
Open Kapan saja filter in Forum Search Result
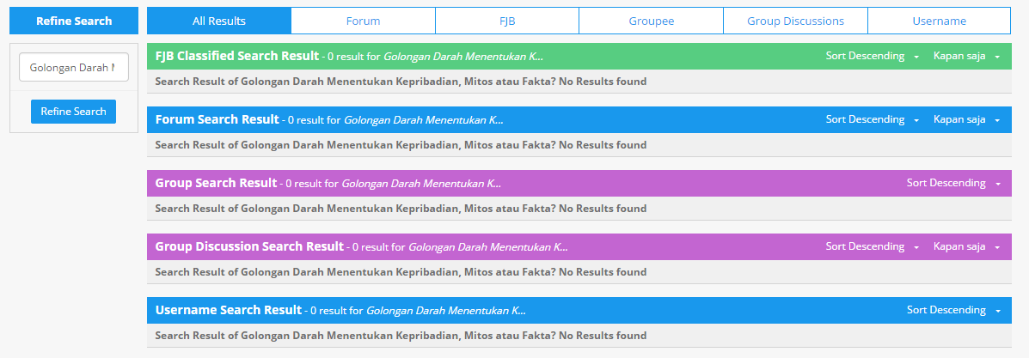(966, 120)
